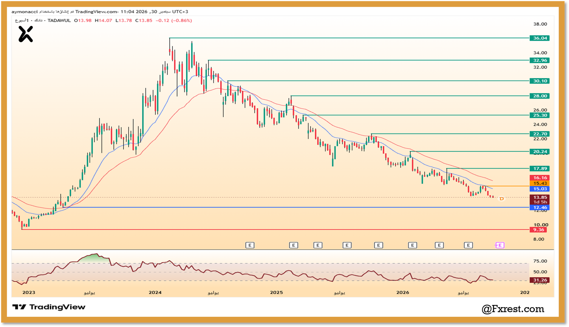Click the open value O13.98
The width and height of the screenshot is (569, 327).
coord(83,21)
